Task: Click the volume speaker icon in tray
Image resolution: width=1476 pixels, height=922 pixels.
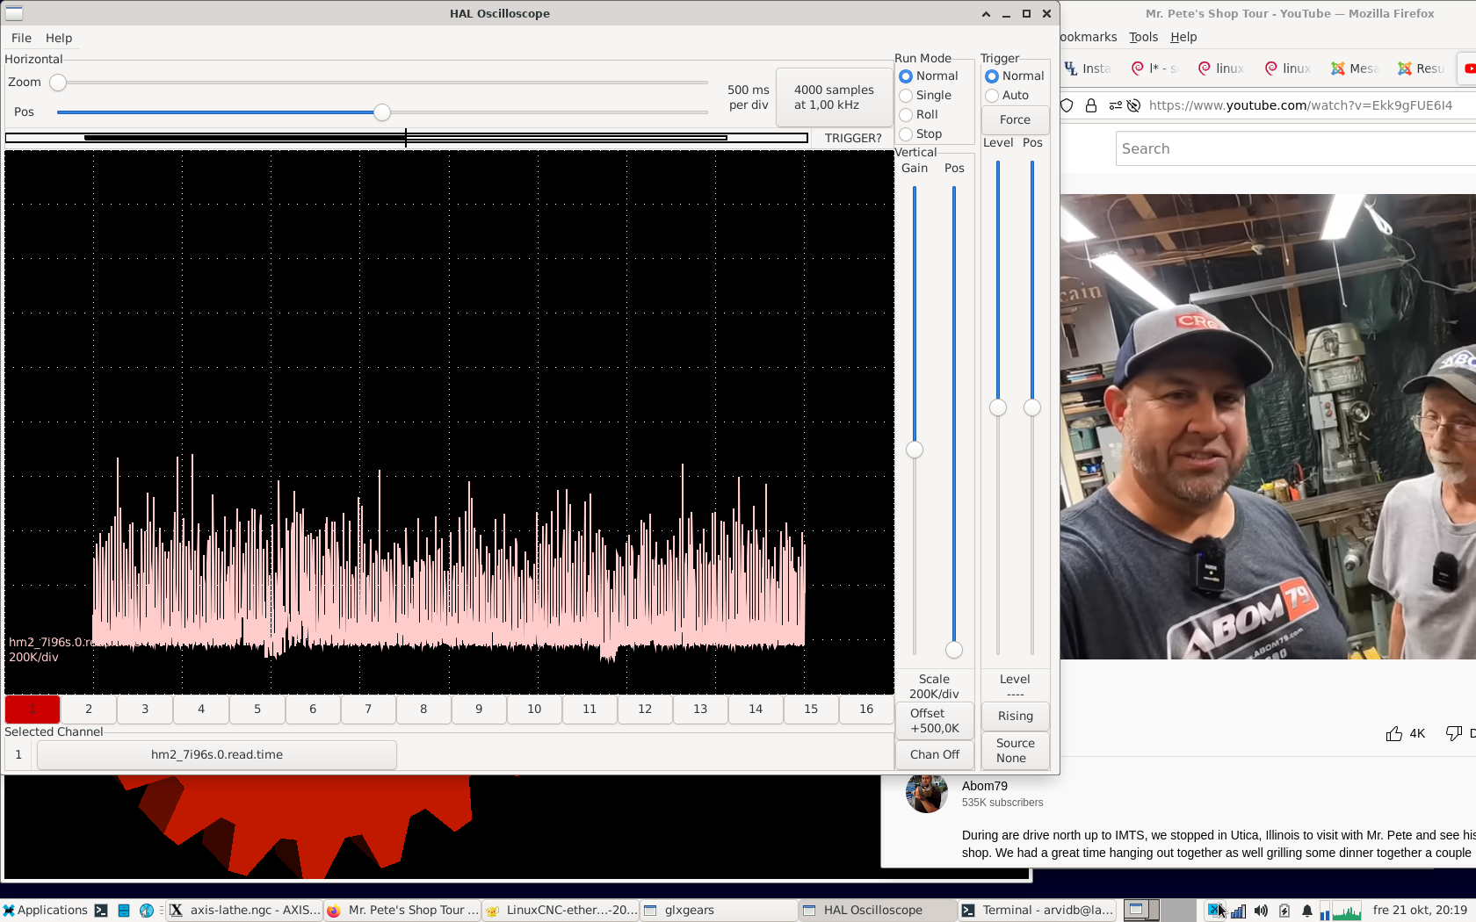Action: [x=1261, y=911]
